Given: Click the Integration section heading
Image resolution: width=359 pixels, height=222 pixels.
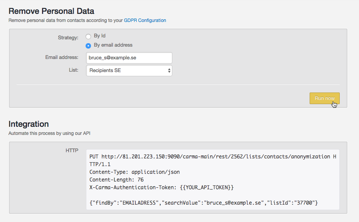Looking at the screenshot, I should pos(29,124).
